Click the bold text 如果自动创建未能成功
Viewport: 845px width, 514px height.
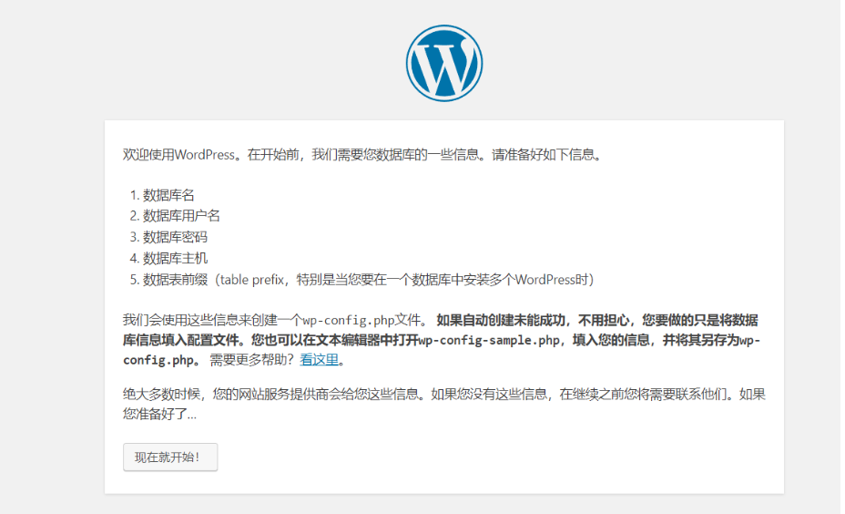[501, 321]
